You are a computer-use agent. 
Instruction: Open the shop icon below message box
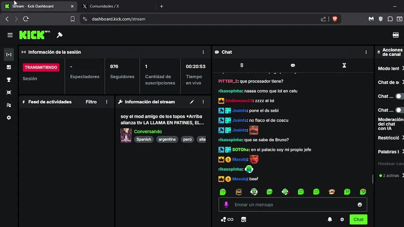[243, 219]
